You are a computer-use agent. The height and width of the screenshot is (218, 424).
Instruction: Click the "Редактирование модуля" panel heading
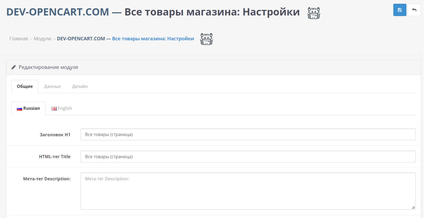coord(48,67)
